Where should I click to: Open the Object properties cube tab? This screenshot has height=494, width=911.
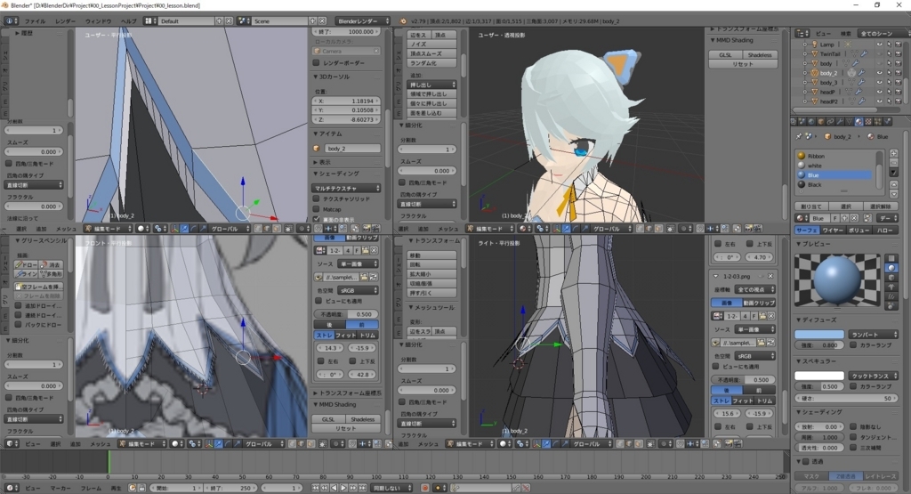click(821, 121)
